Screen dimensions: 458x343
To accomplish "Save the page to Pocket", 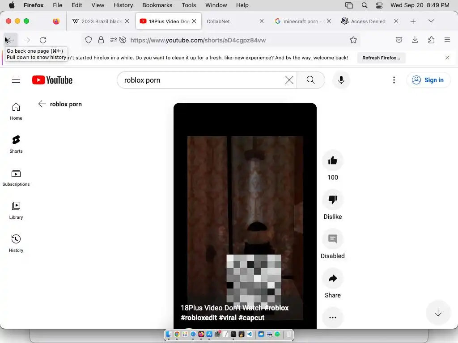I will click(x=399, y=40).
